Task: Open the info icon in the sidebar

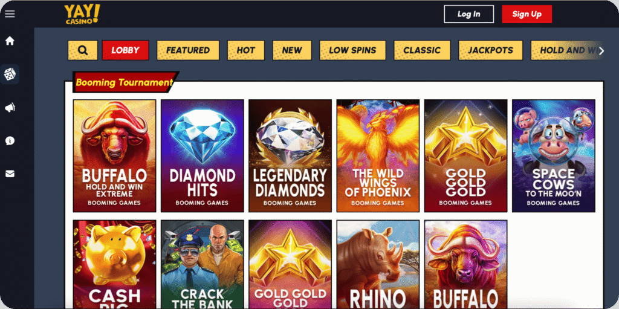Action: pos(10,141)
